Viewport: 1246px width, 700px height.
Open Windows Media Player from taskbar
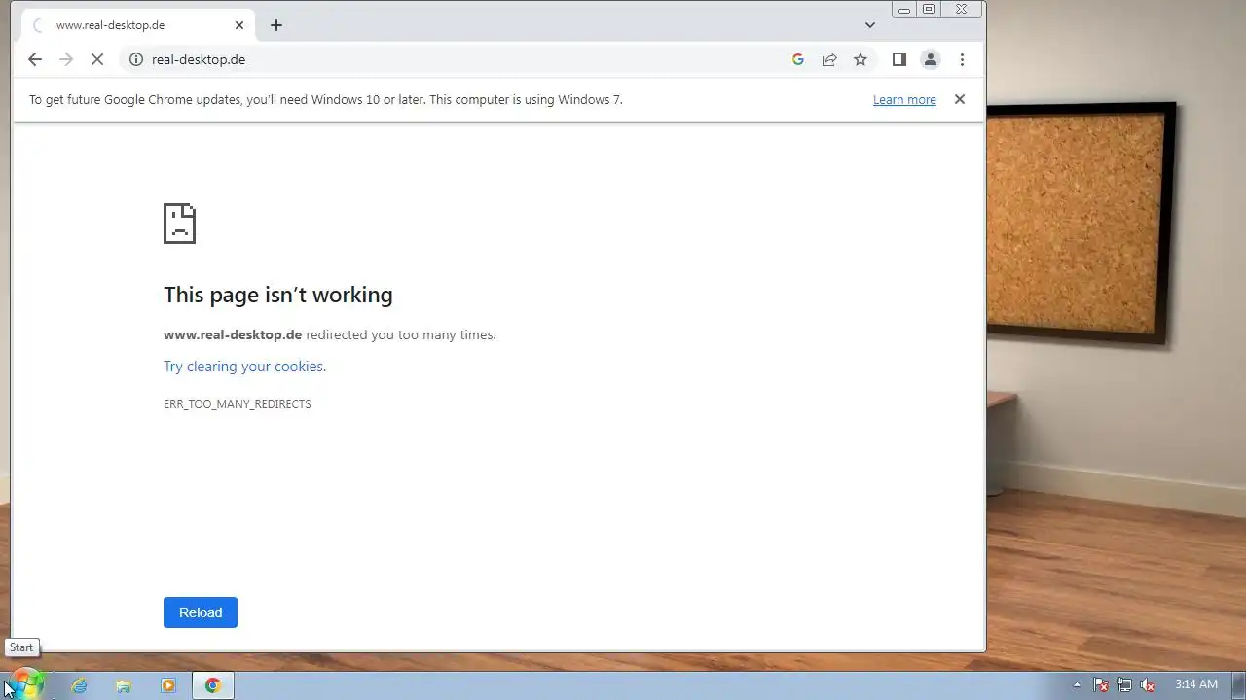(x=168, y=685)
